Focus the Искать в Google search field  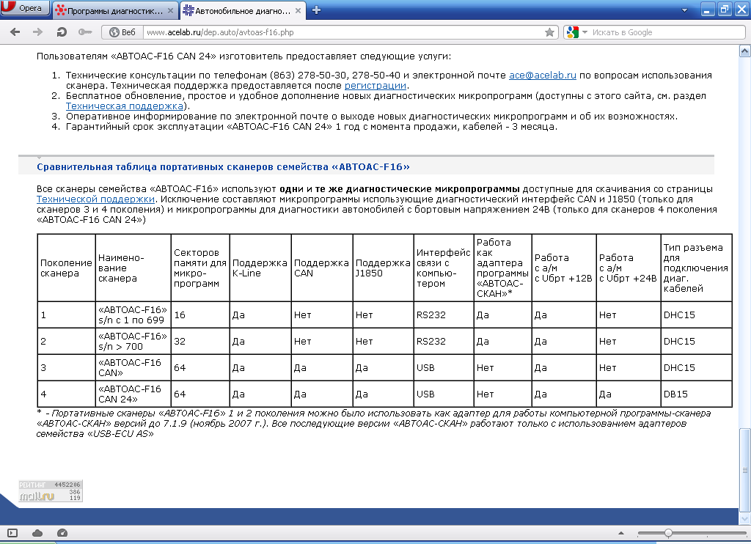[667, 32]
